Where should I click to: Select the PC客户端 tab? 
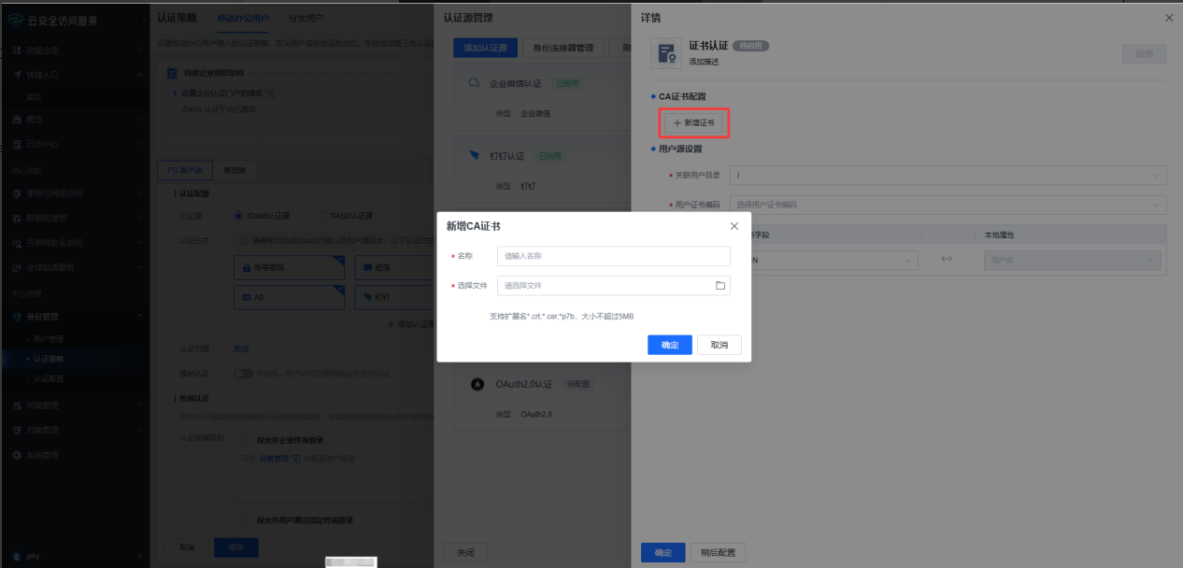pos(185,171)
